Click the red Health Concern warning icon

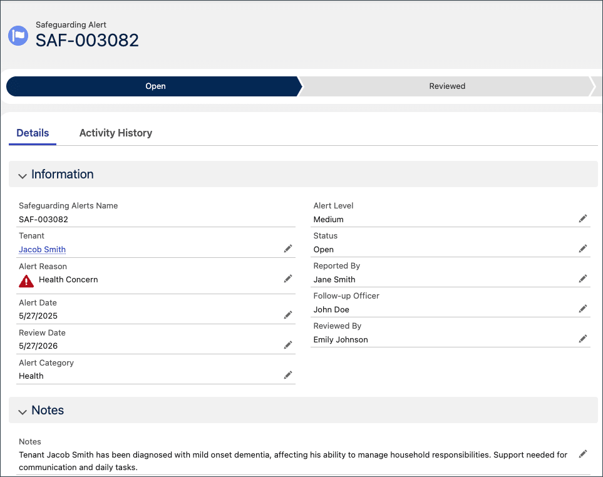click(x=26, y=281)
